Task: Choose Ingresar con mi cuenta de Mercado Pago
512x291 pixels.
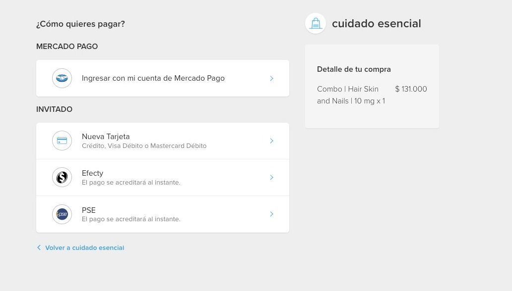Action: click(x=163, y=78)
